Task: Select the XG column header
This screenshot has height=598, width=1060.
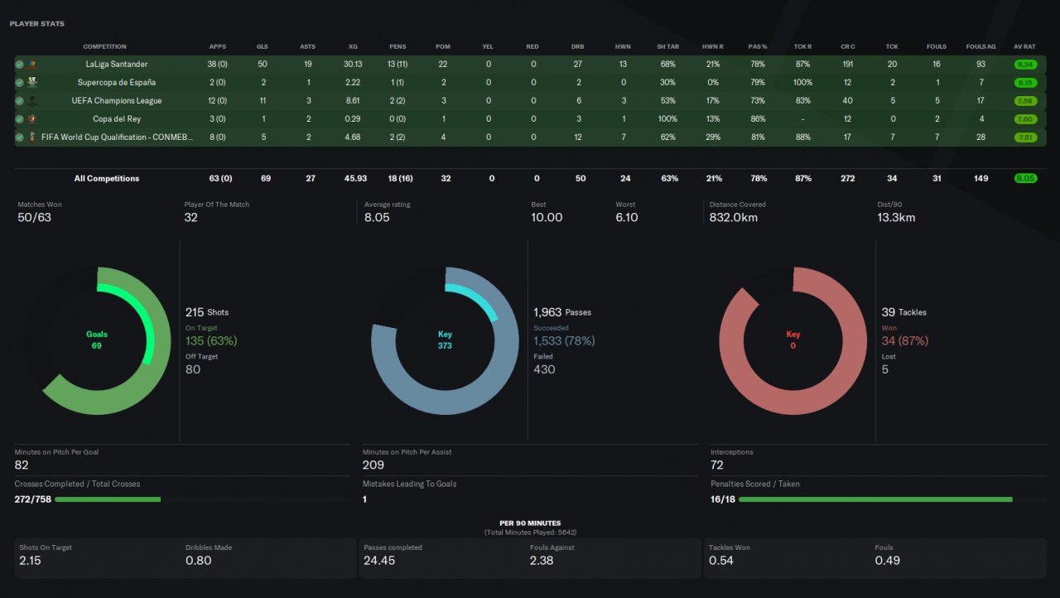Action: pyautogui.click(x=354, y=46)
